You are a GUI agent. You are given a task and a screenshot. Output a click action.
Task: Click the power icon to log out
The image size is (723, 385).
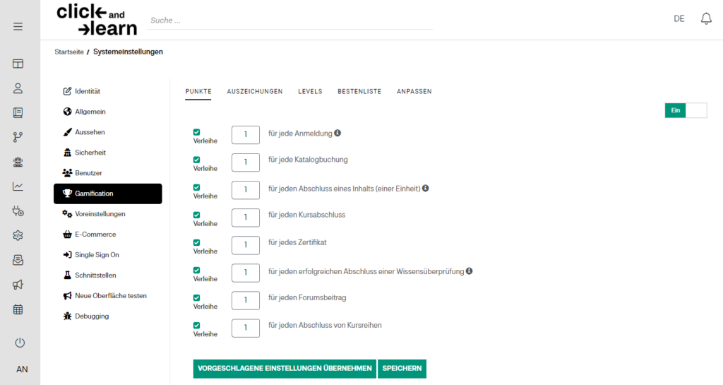click(20, 343)
